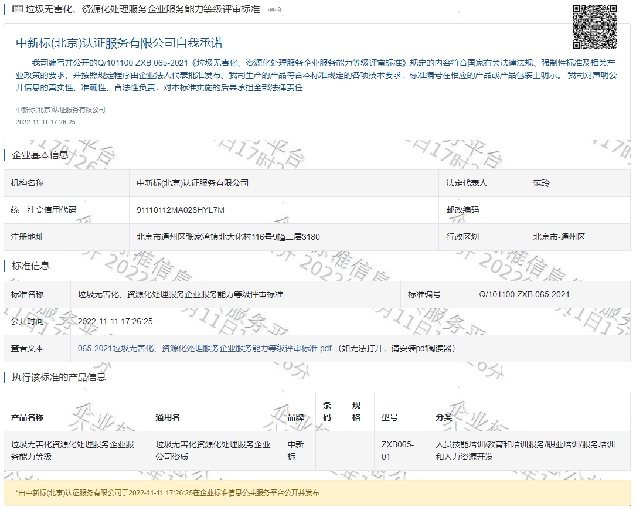Click the 北京市-通州区 administrative division cell
Viewport: 636px width, 510px height.
559,237
